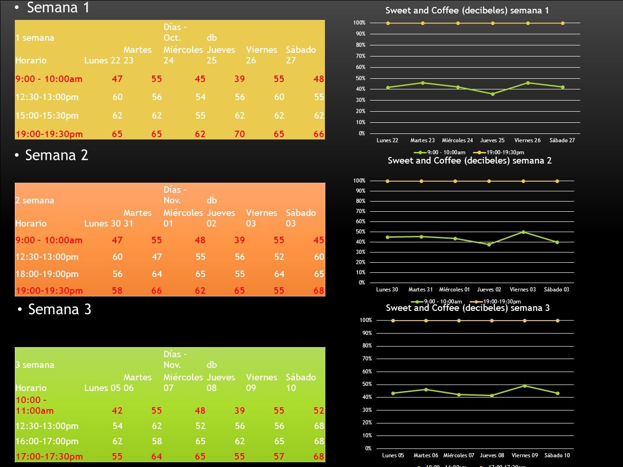Select the chart title "Sweet and Coffee (decibeles) semana 2"

(x=470, y=160)
